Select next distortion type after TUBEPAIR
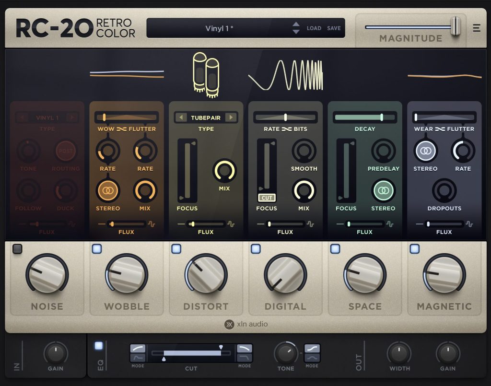The height and width of the screenshot is (386, 491). tap(231, 117)
